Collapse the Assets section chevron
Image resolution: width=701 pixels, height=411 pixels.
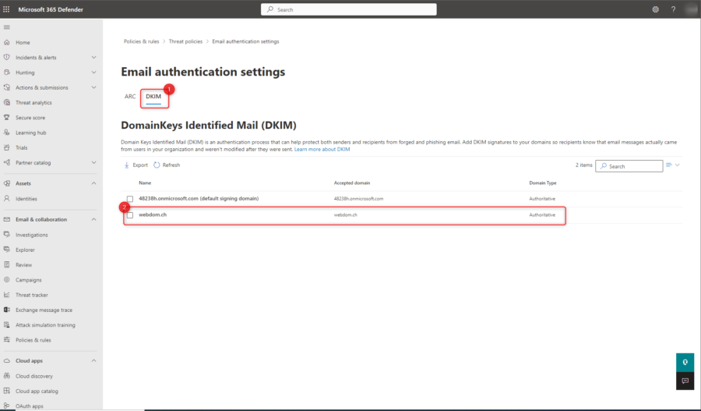94,183
